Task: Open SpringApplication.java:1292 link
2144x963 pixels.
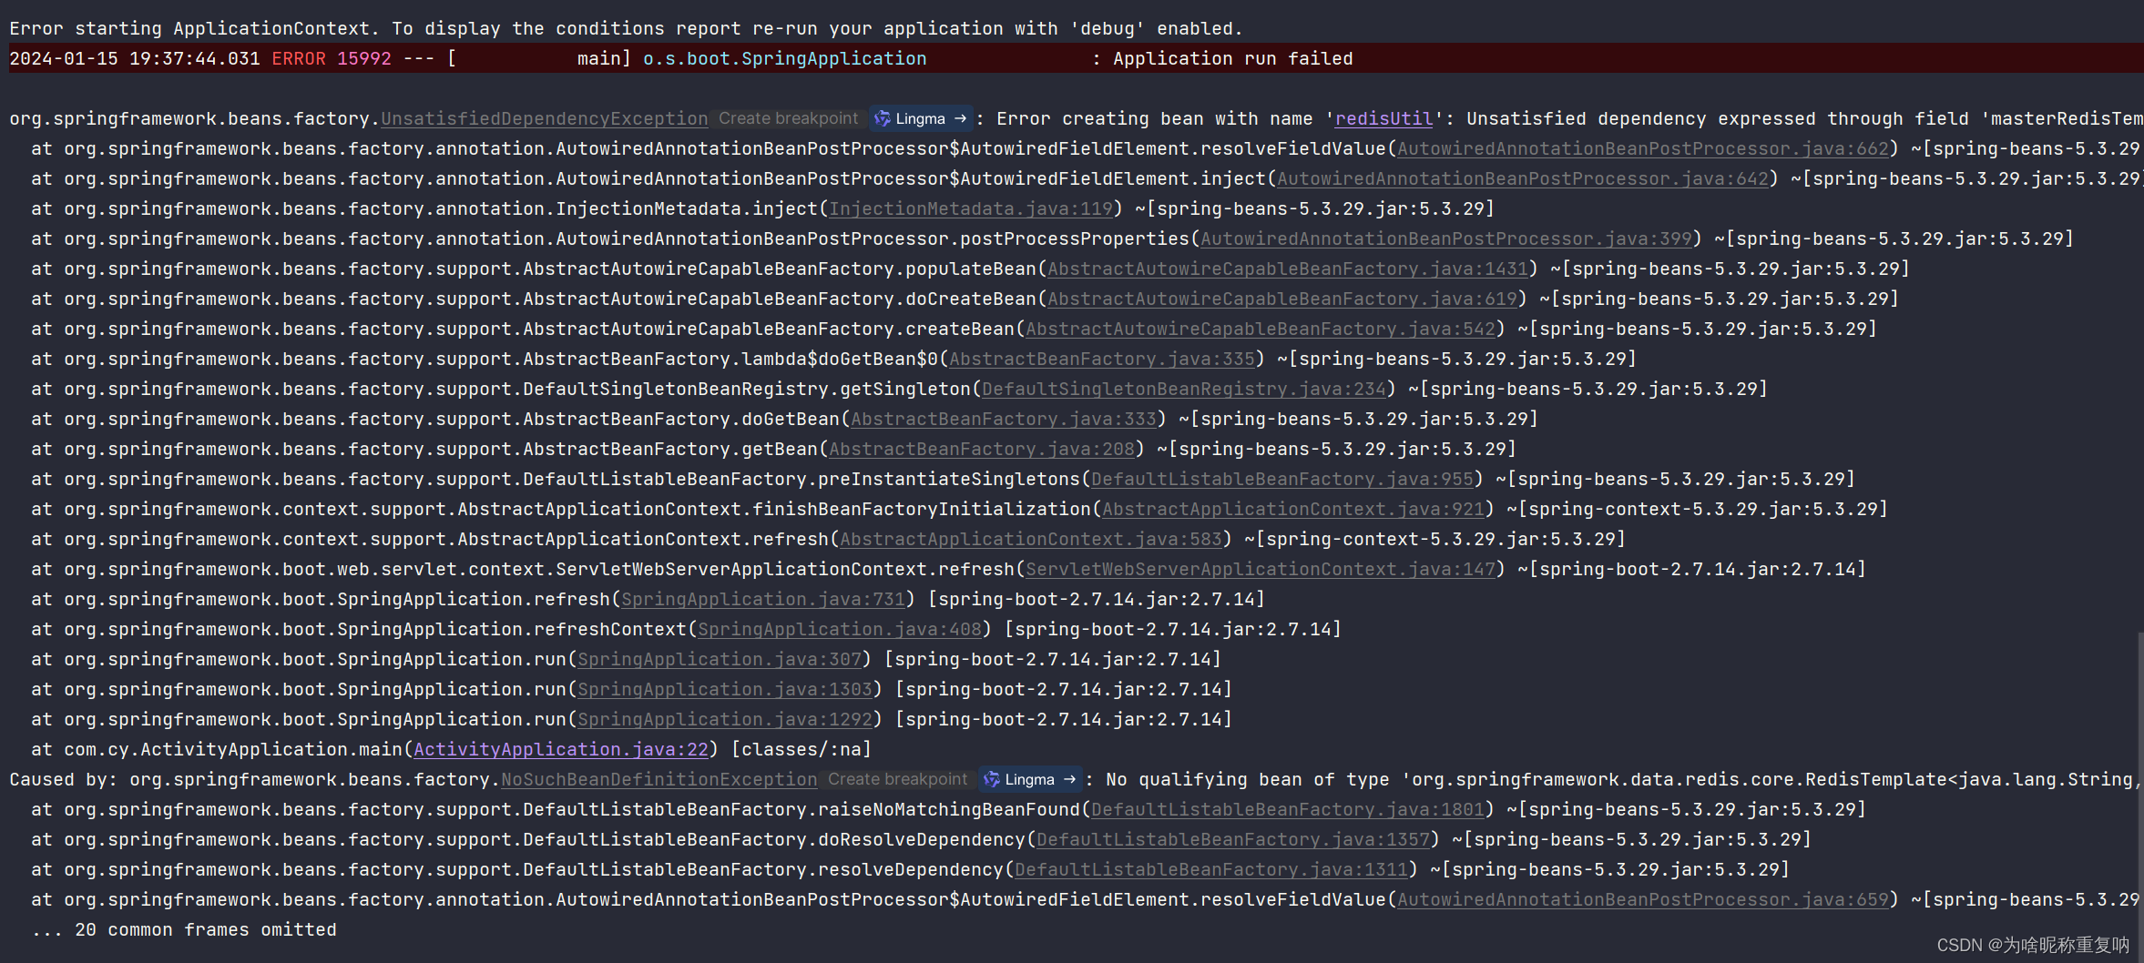Action: click(725, 719)
